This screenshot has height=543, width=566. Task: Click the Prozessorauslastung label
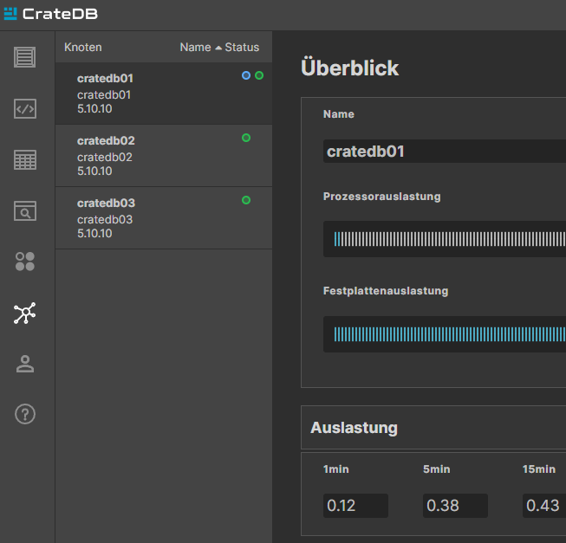(382, 197)
